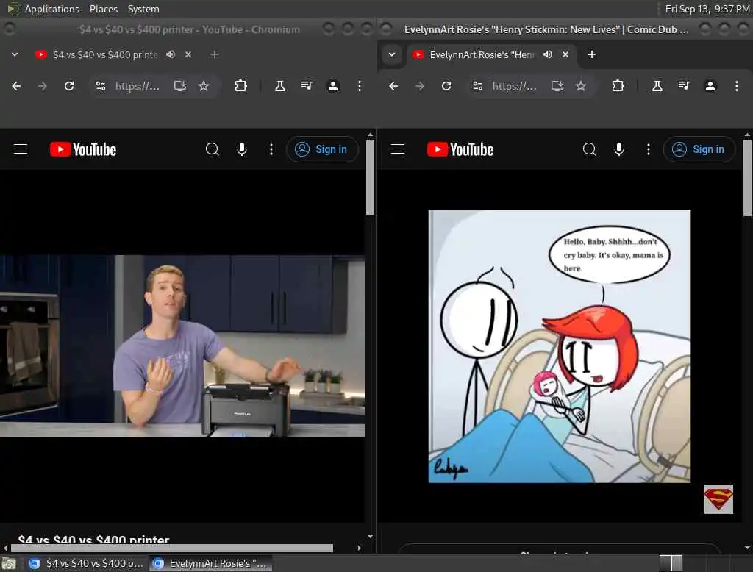Mute the EvelynnArt Rosie's tab via speaker icon
This screenshot has height=572, width=753.
point(548,54)
